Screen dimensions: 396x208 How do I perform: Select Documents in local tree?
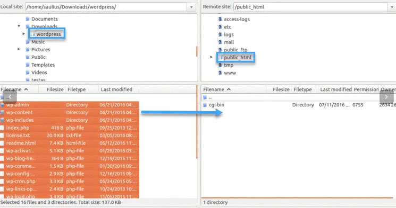tap(45, 19)
